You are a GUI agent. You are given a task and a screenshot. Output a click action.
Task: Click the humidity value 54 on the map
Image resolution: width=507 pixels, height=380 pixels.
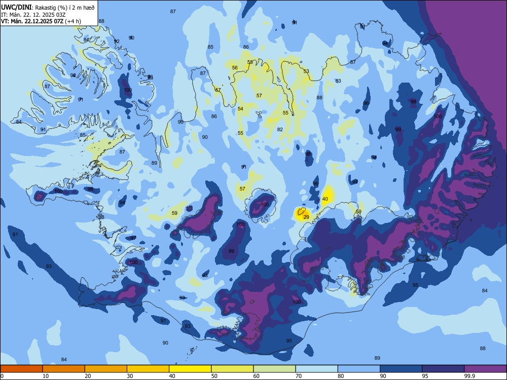coord(240,109)
